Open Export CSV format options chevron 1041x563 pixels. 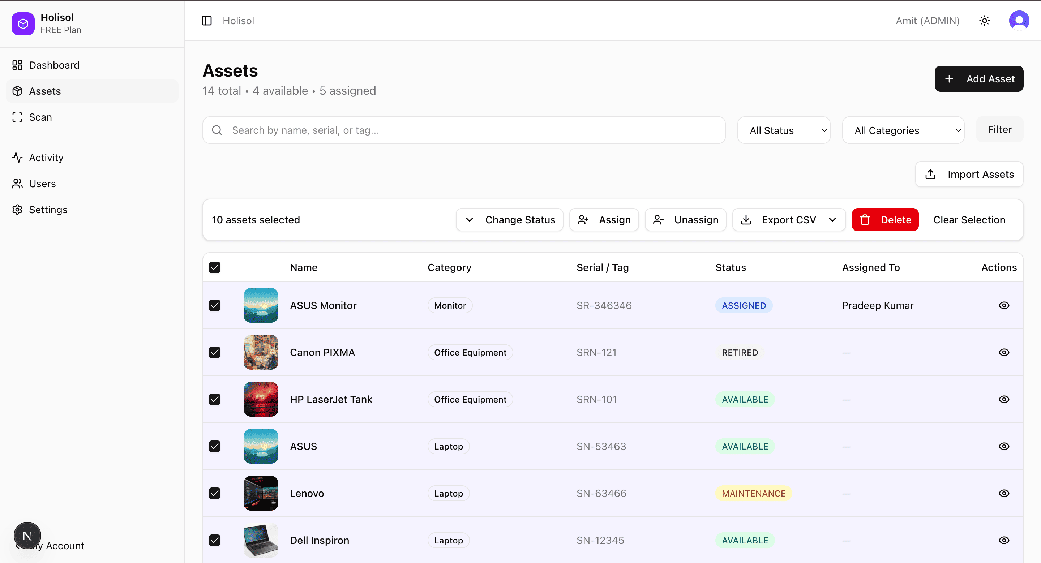coord(832,220)
